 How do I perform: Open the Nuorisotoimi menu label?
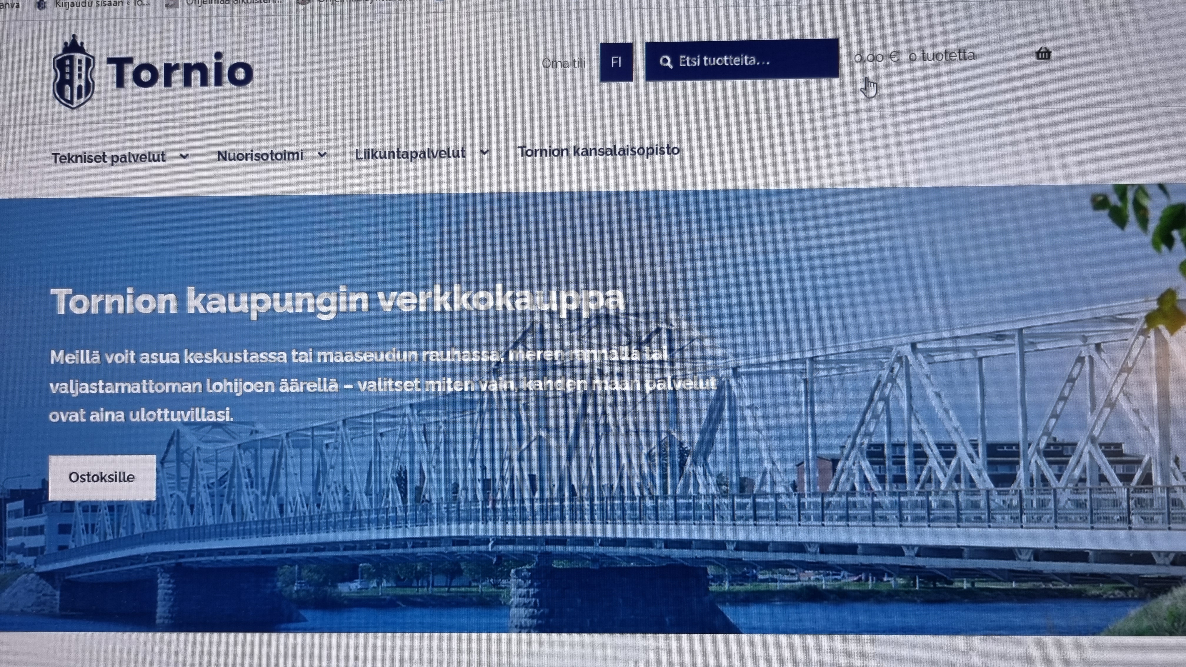pyautogui.click(x=260, y=156)
